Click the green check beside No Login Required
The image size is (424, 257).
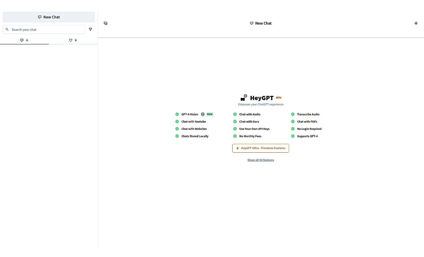click(x=293, y=129)
